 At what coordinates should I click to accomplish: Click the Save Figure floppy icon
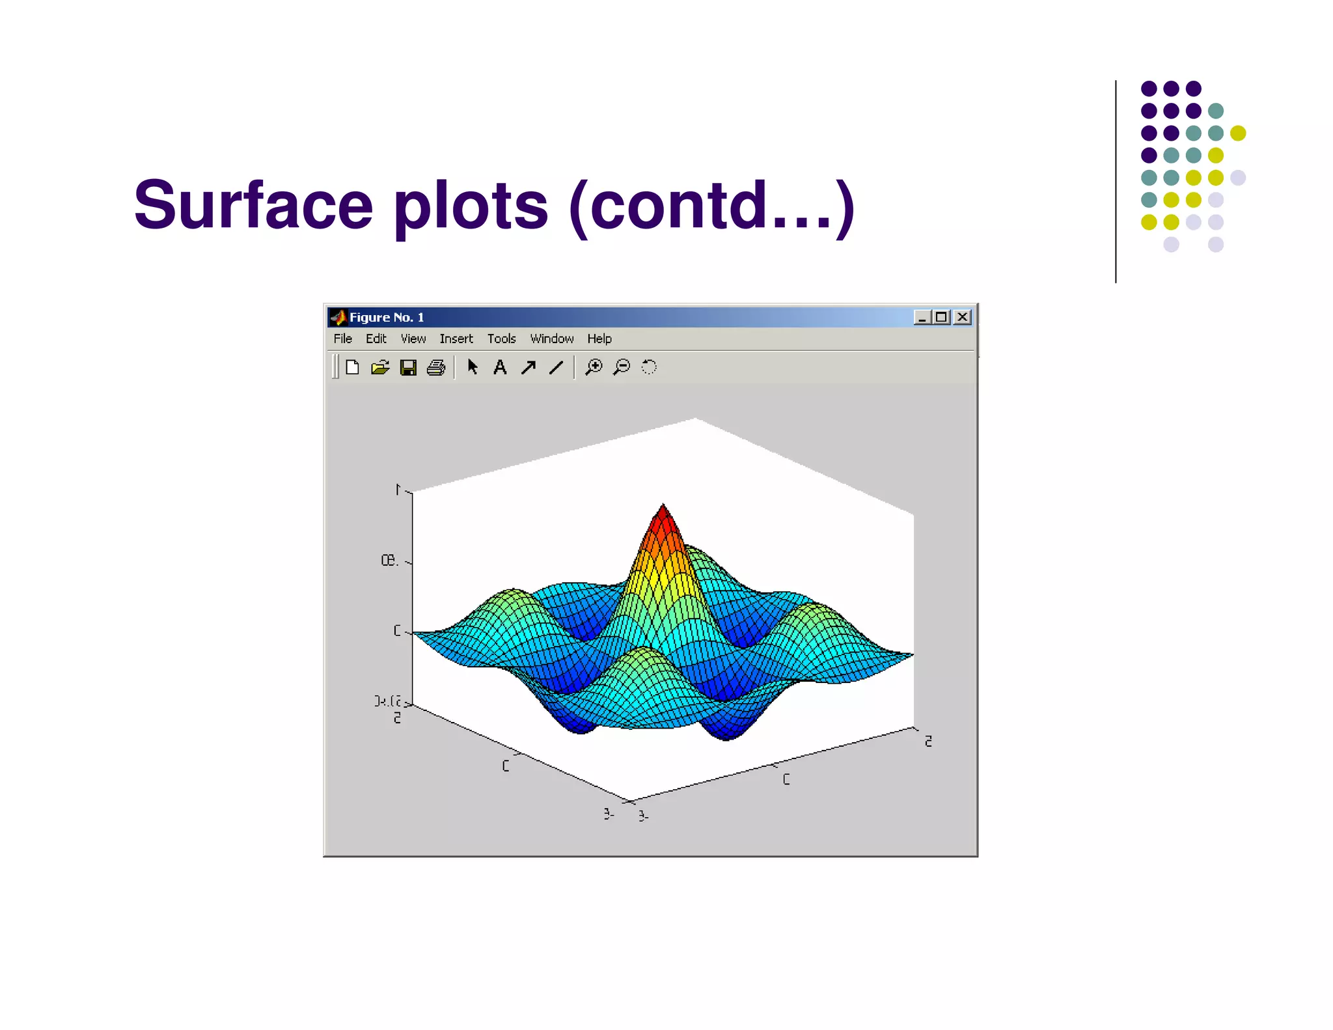(408, 368)
